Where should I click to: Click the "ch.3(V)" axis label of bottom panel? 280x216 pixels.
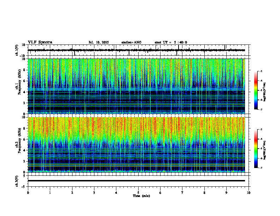17,181
